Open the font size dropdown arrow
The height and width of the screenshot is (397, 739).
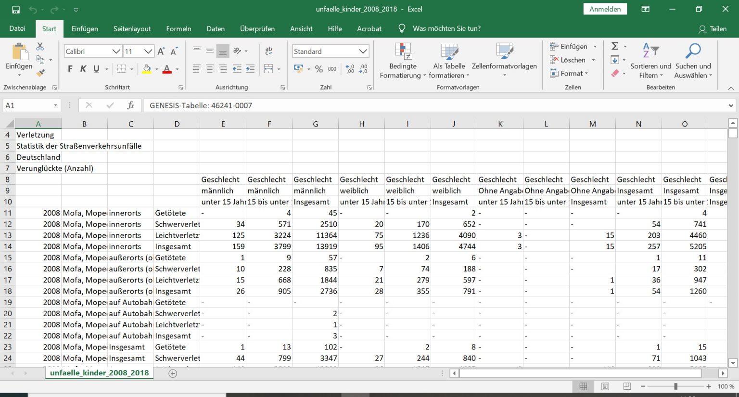[148, 51]
